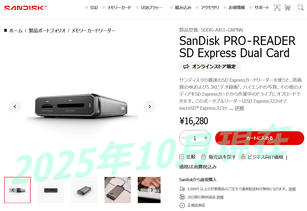Open the user account icon

(x=277, y=8)
